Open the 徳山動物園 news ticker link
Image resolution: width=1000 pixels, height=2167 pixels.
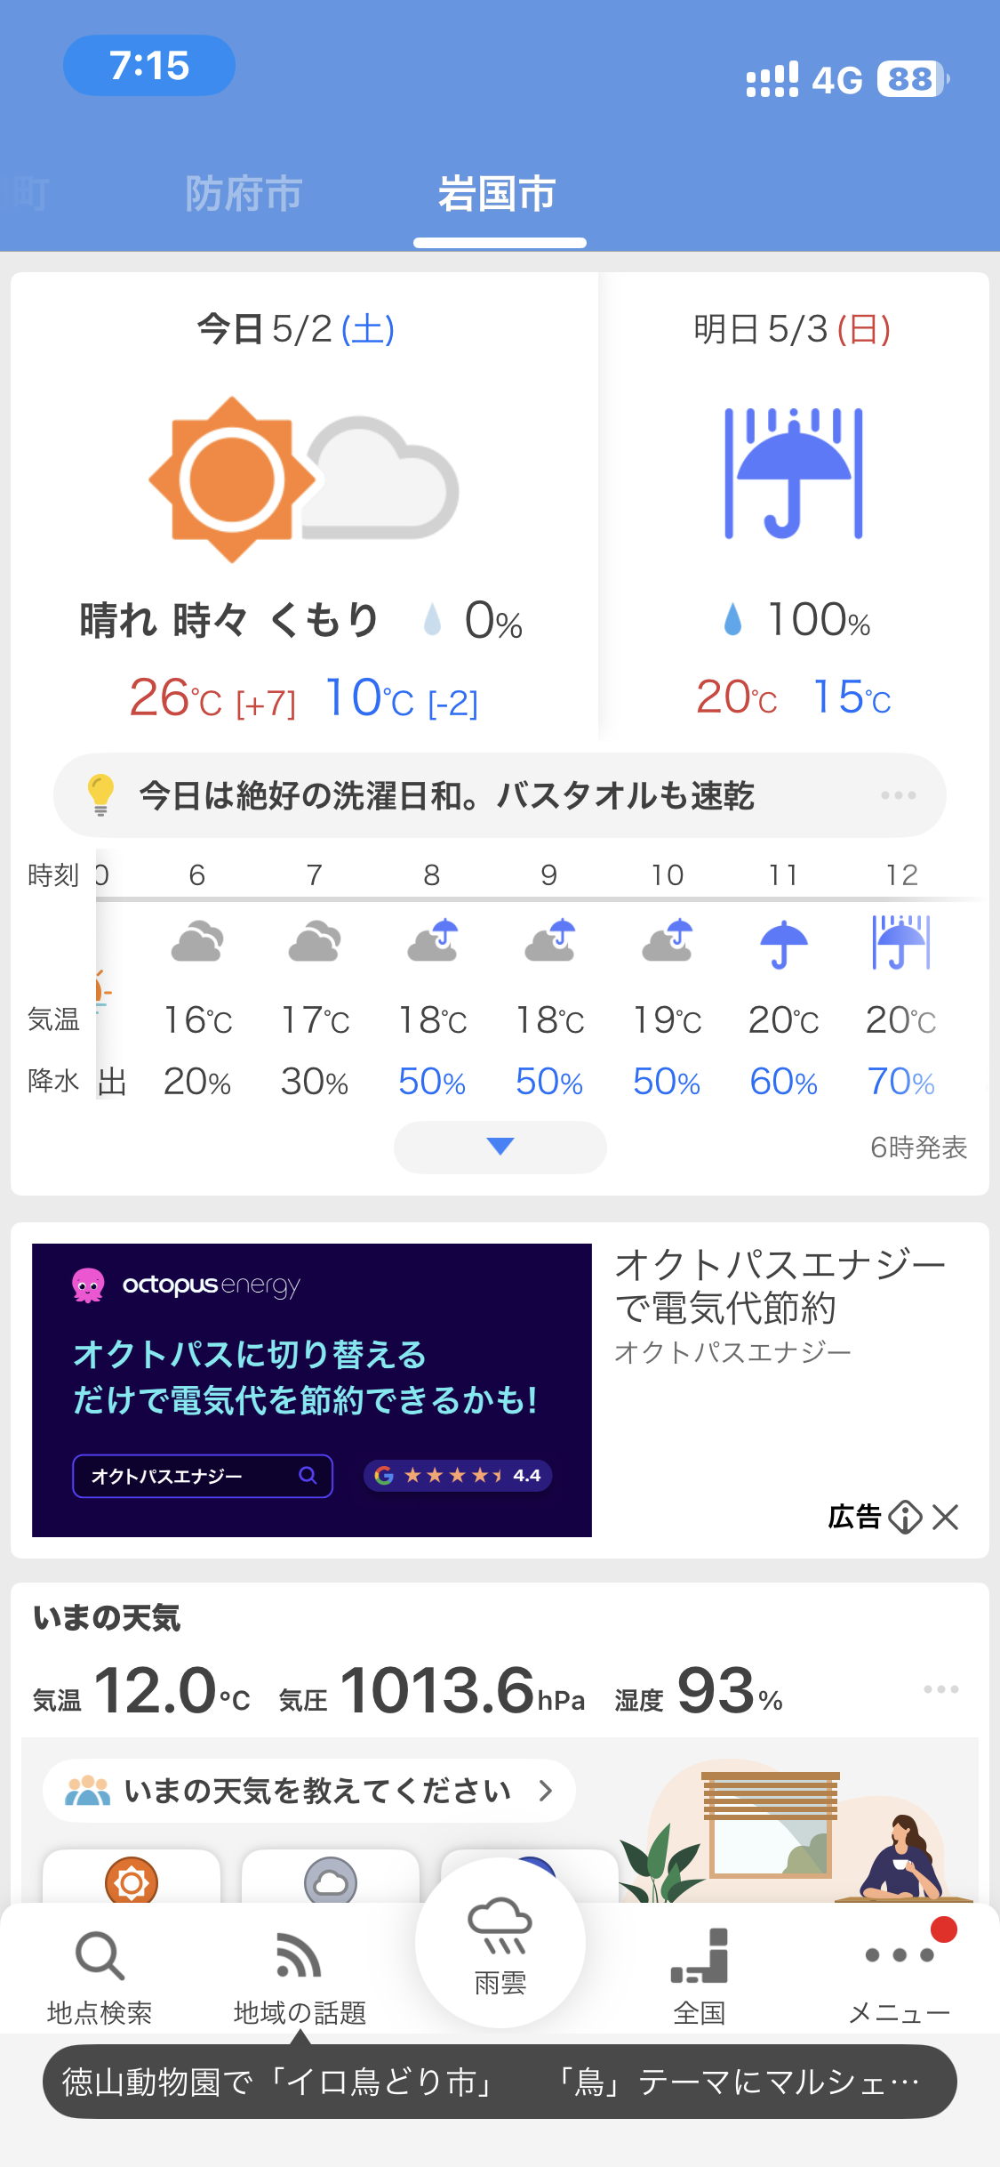click(x=500, y=2082)
